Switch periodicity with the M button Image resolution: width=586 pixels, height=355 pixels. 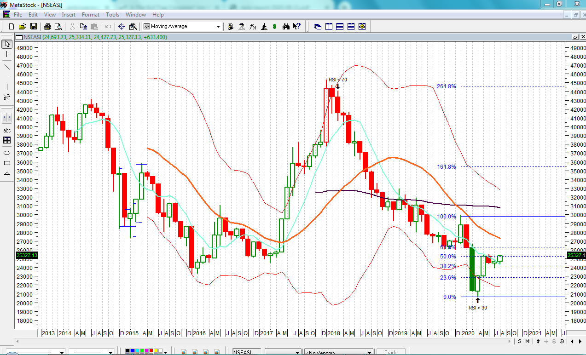(527, 341)
